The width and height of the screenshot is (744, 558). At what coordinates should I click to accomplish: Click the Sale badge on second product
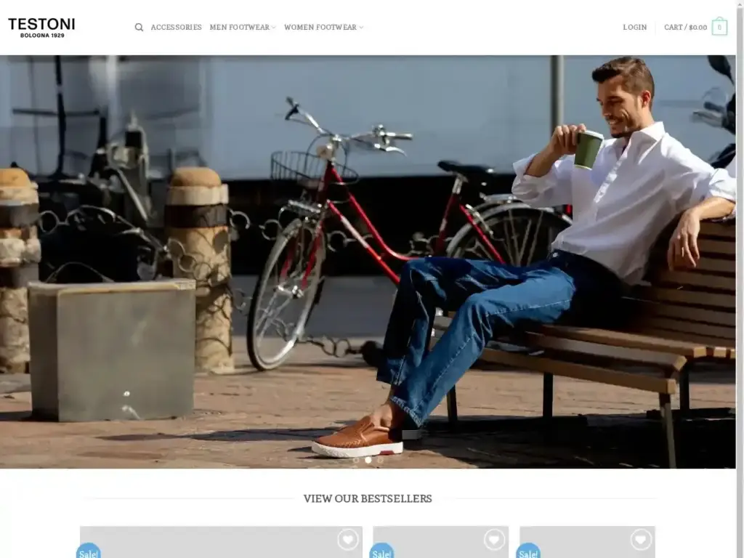pyautogui.click(x=382, y=552)
